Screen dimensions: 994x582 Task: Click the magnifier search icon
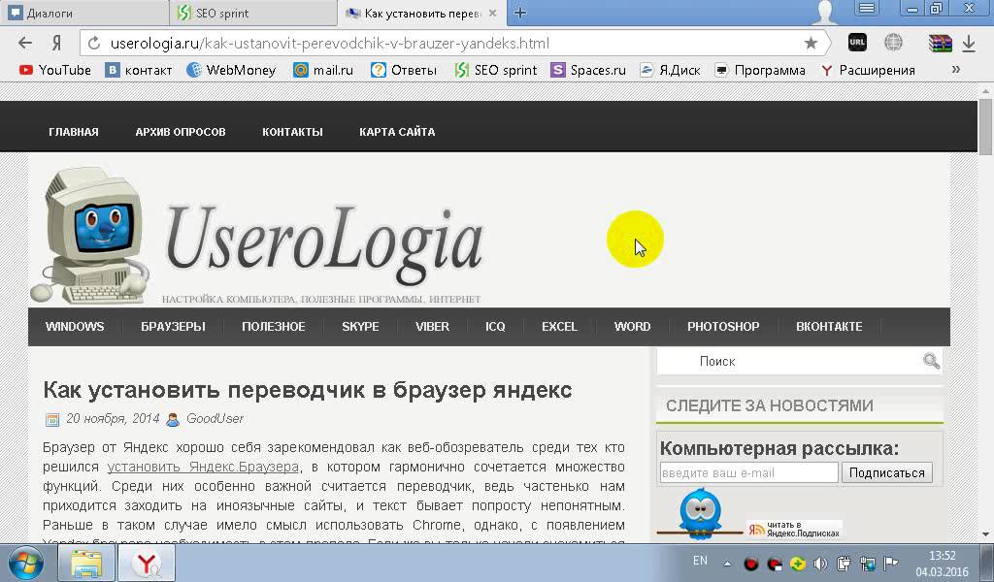click(931, 361)
